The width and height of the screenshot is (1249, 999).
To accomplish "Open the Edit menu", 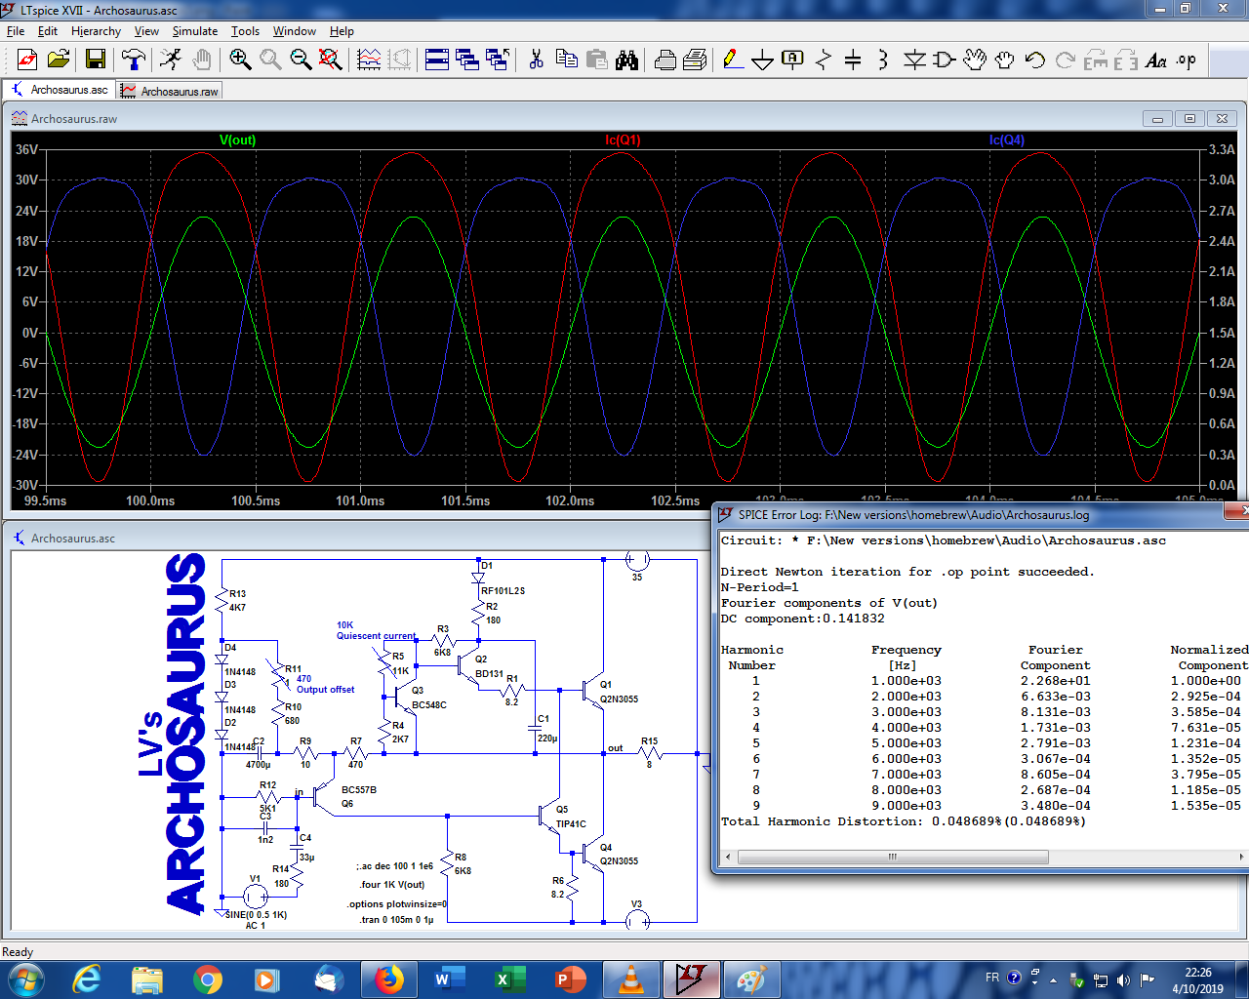I will (x=48, y=31).
